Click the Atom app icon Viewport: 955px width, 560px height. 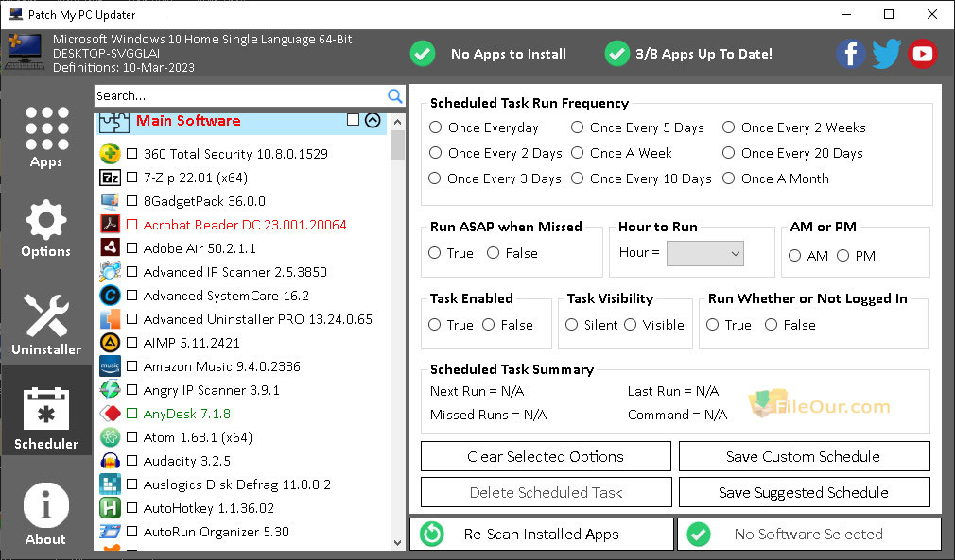pos(110,437)
